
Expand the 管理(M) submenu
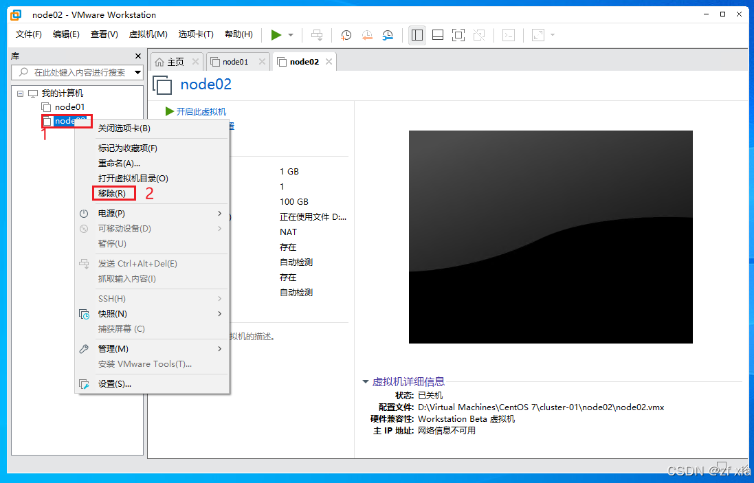point(152,349)
